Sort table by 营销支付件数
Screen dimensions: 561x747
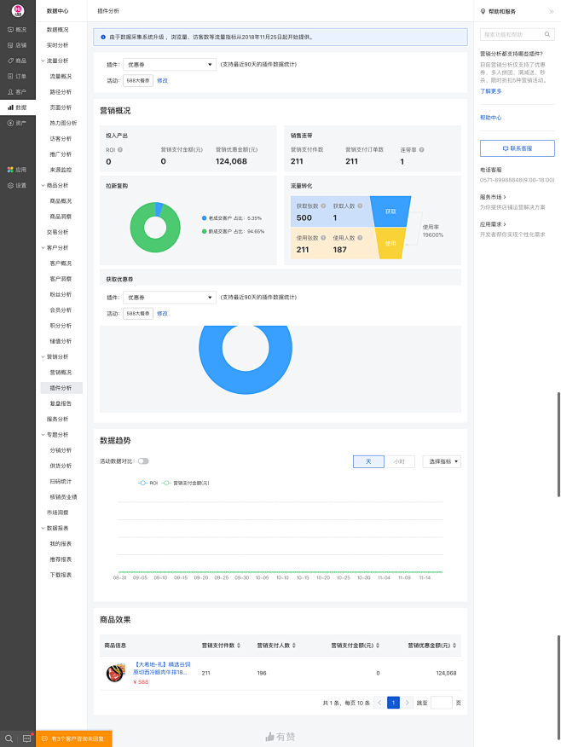tap(239, 646)
